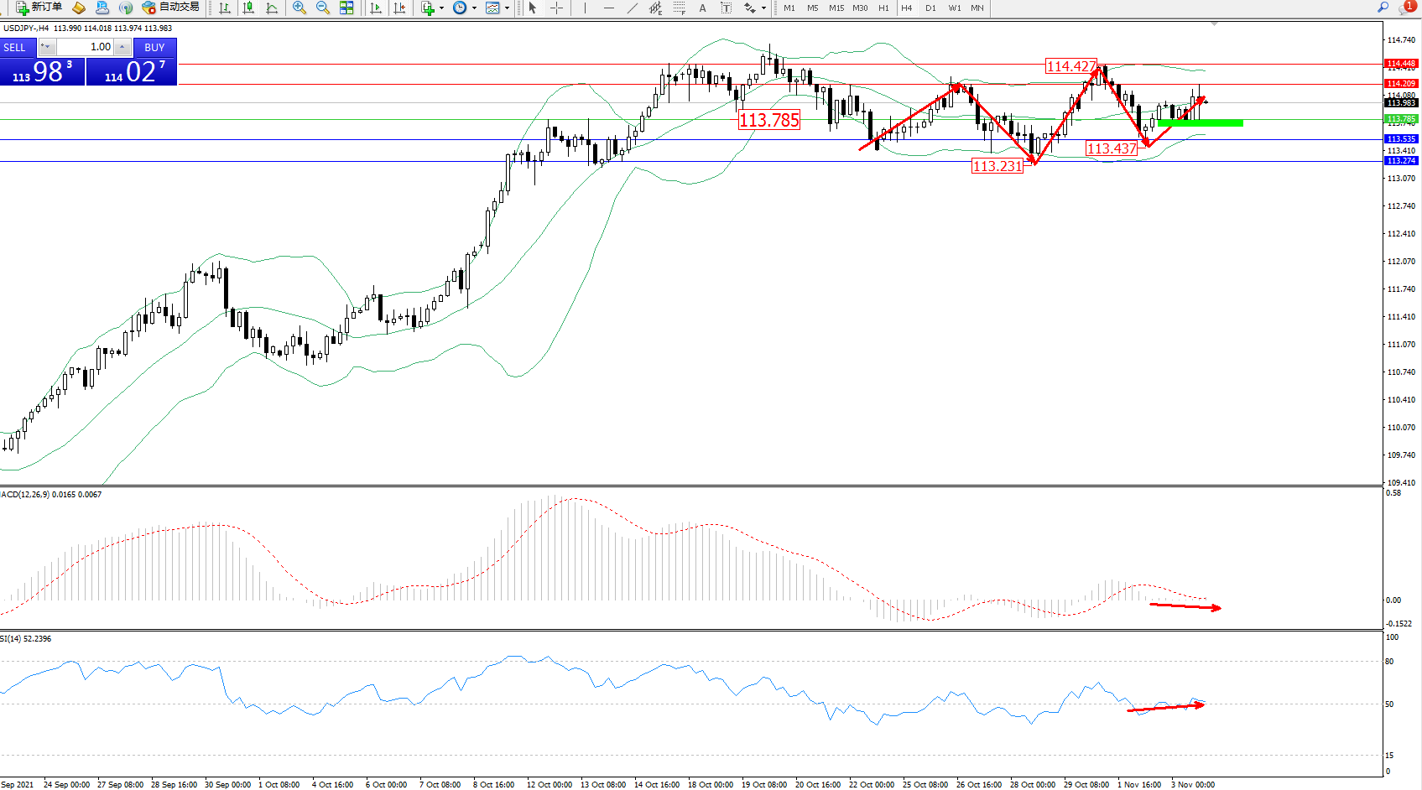1422x790 pixels.
Task: Expand the templates dropdown arrow
Action: click(x=507, y=8)
